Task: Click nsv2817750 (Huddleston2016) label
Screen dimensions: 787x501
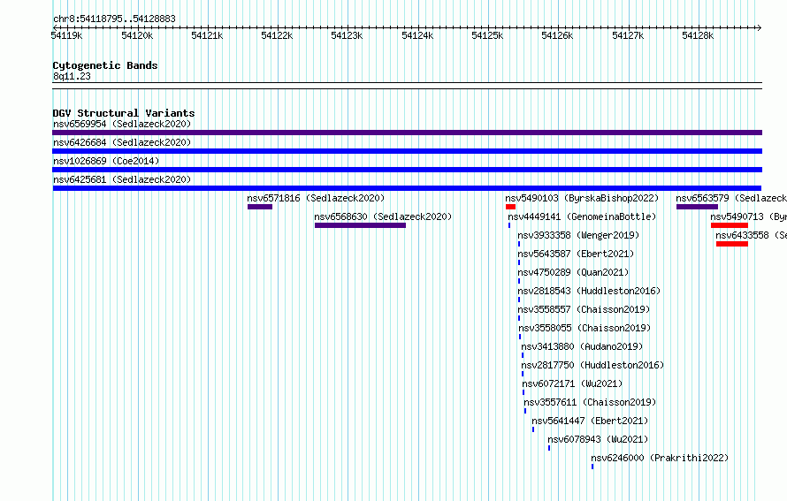Action: tap(592, 365)
